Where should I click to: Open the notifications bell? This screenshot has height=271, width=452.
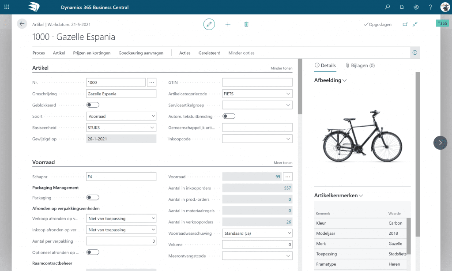pyautogui.click(x=402, y=7)
